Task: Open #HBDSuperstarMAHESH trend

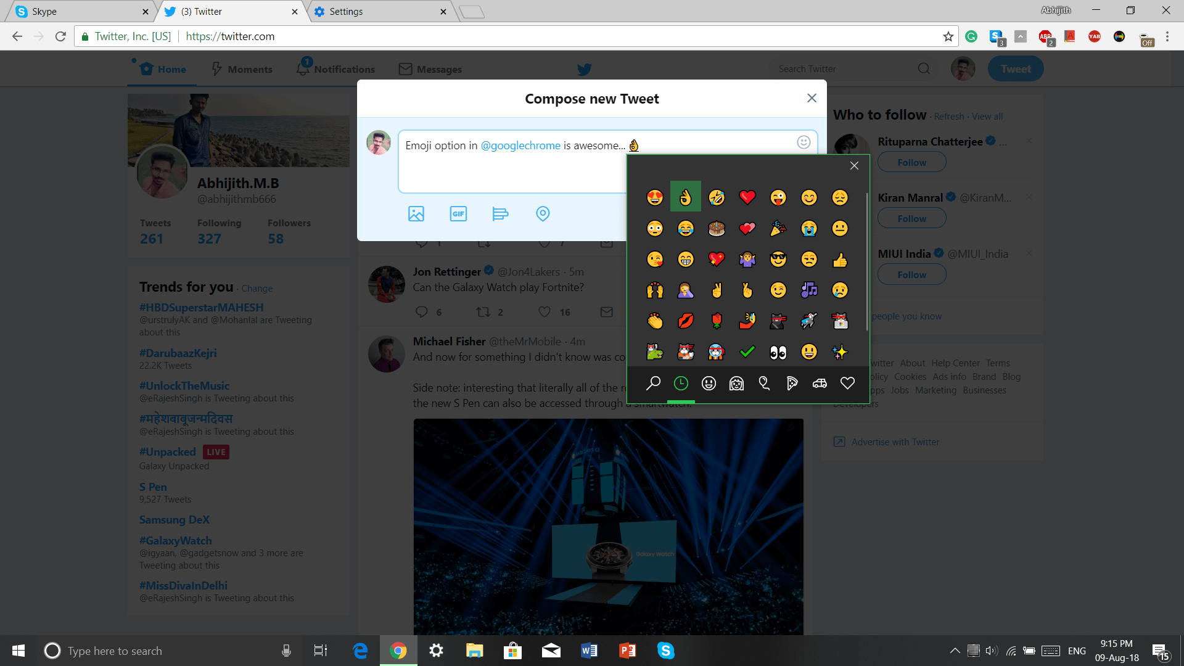Action: pyautogui.click(x=201, y=307)
